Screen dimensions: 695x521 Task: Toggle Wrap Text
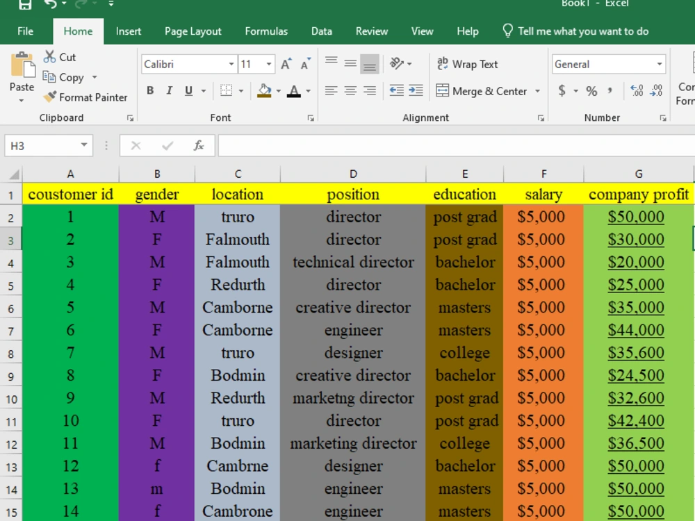(467, 64)
